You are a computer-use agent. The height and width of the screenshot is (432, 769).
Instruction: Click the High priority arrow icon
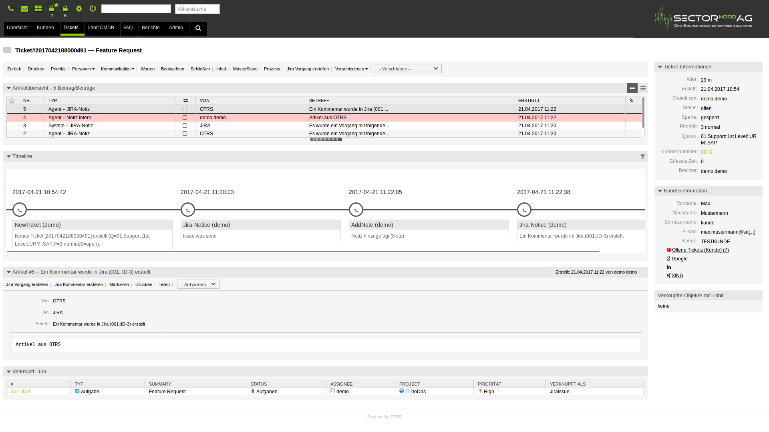480,391
